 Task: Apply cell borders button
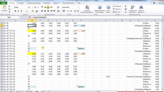[27, 11]
